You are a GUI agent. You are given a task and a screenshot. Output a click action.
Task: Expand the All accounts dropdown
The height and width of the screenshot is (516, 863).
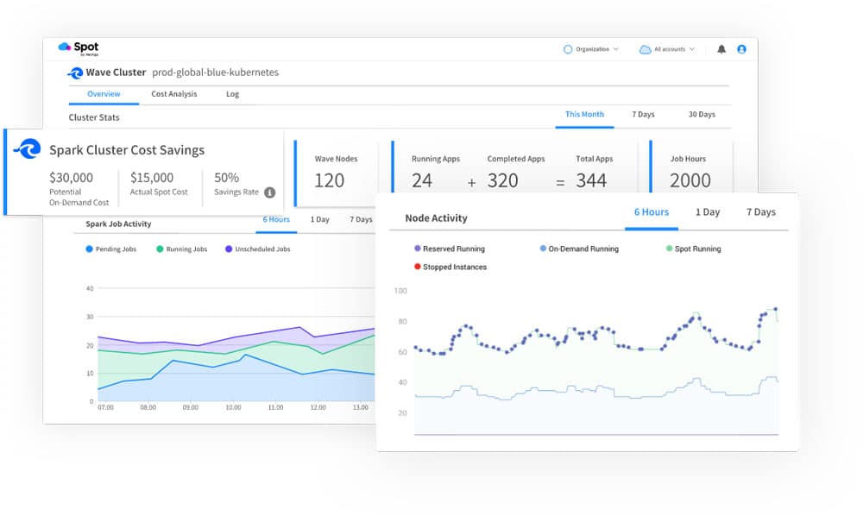click(x=692, y=49)
